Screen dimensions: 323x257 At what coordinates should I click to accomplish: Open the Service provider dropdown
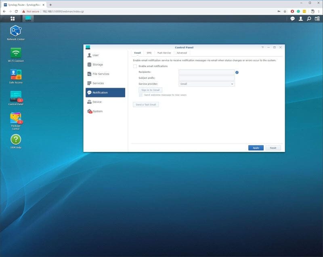(x=206, y=84)
